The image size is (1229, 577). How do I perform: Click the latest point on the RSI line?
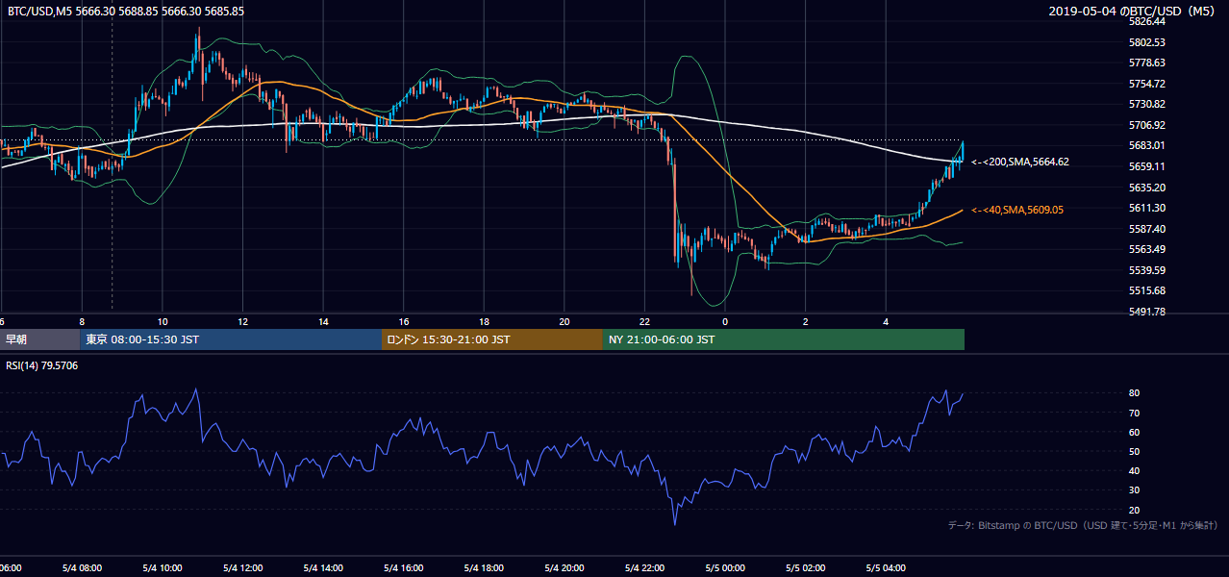pos(963,393)
